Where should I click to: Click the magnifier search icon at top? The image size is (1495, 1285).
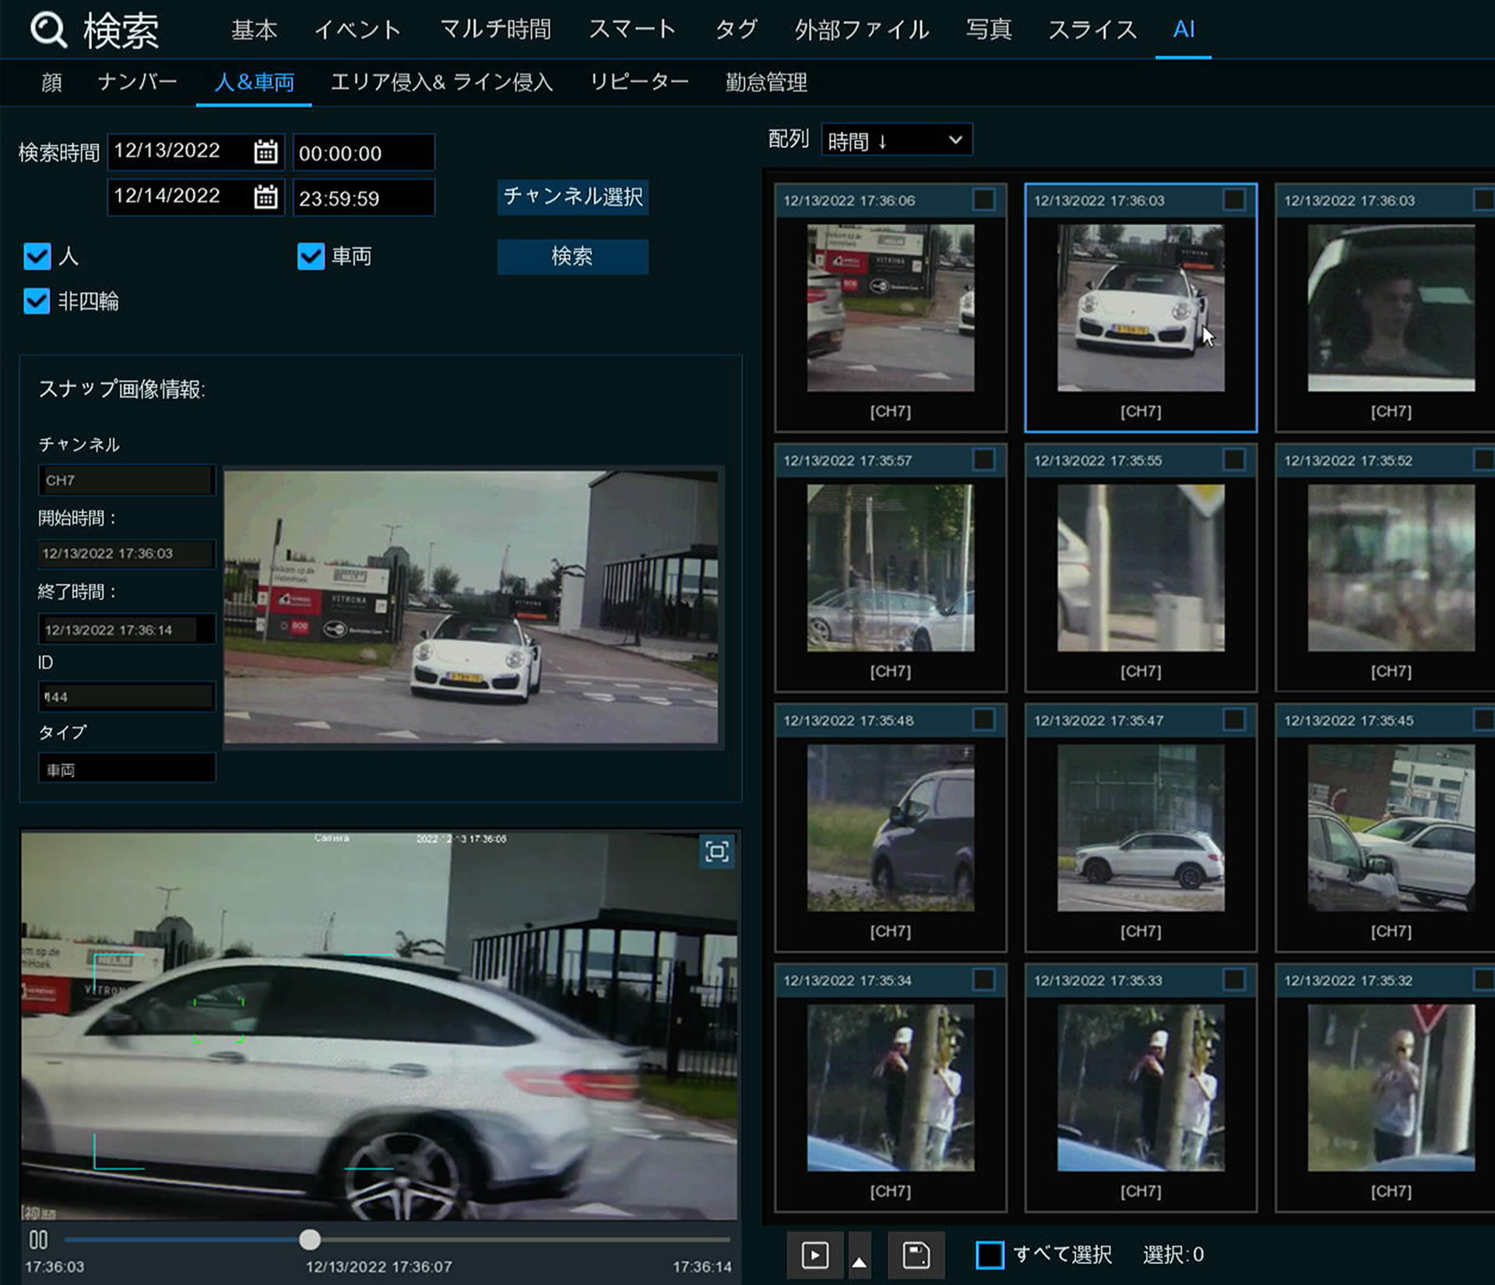click(48, 30)
